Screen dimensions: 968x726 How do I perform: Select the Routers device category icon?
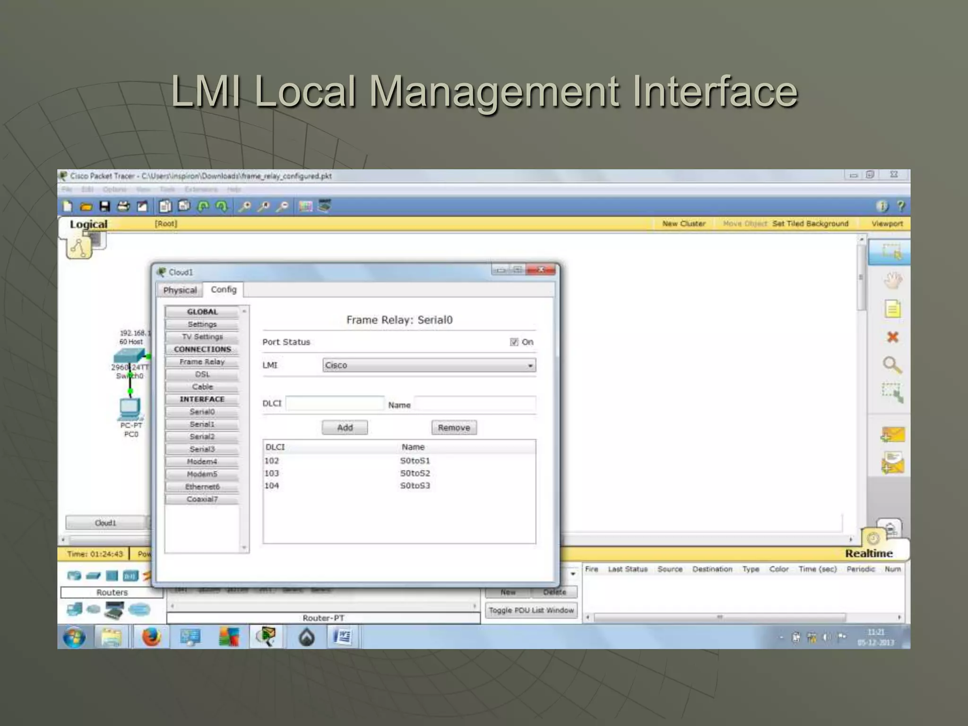tap(74, 576)
